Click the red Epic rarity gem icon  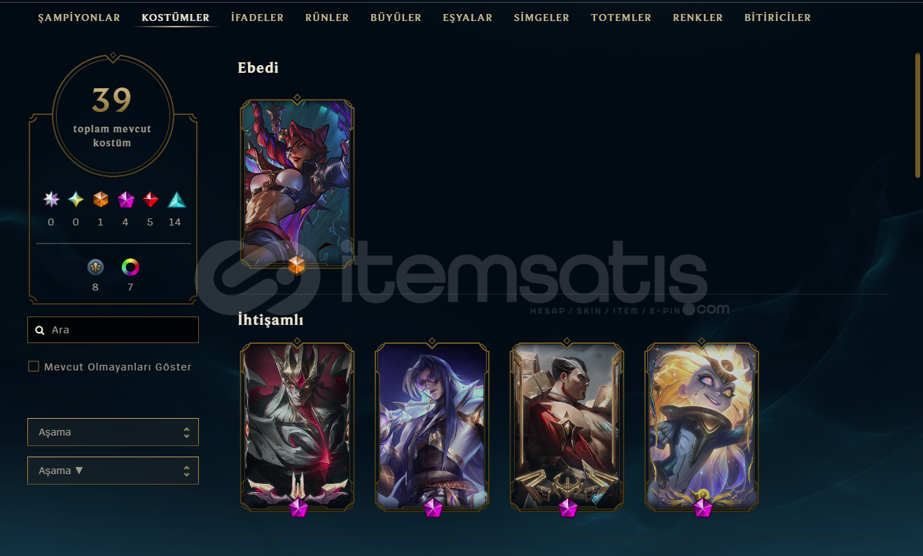(151, 200)
